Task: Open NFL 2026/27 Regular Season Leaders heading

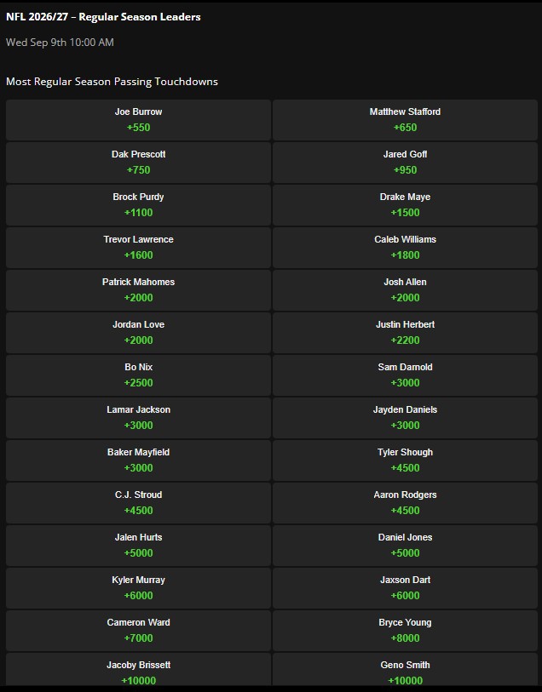Action: pos(103,17)
